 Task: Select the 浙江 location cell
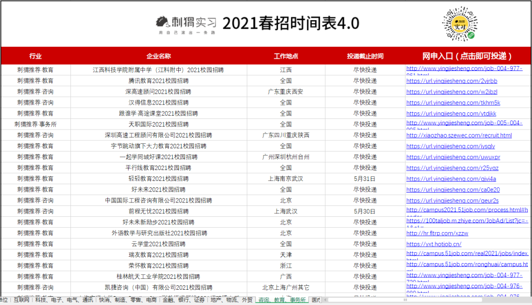286,266
